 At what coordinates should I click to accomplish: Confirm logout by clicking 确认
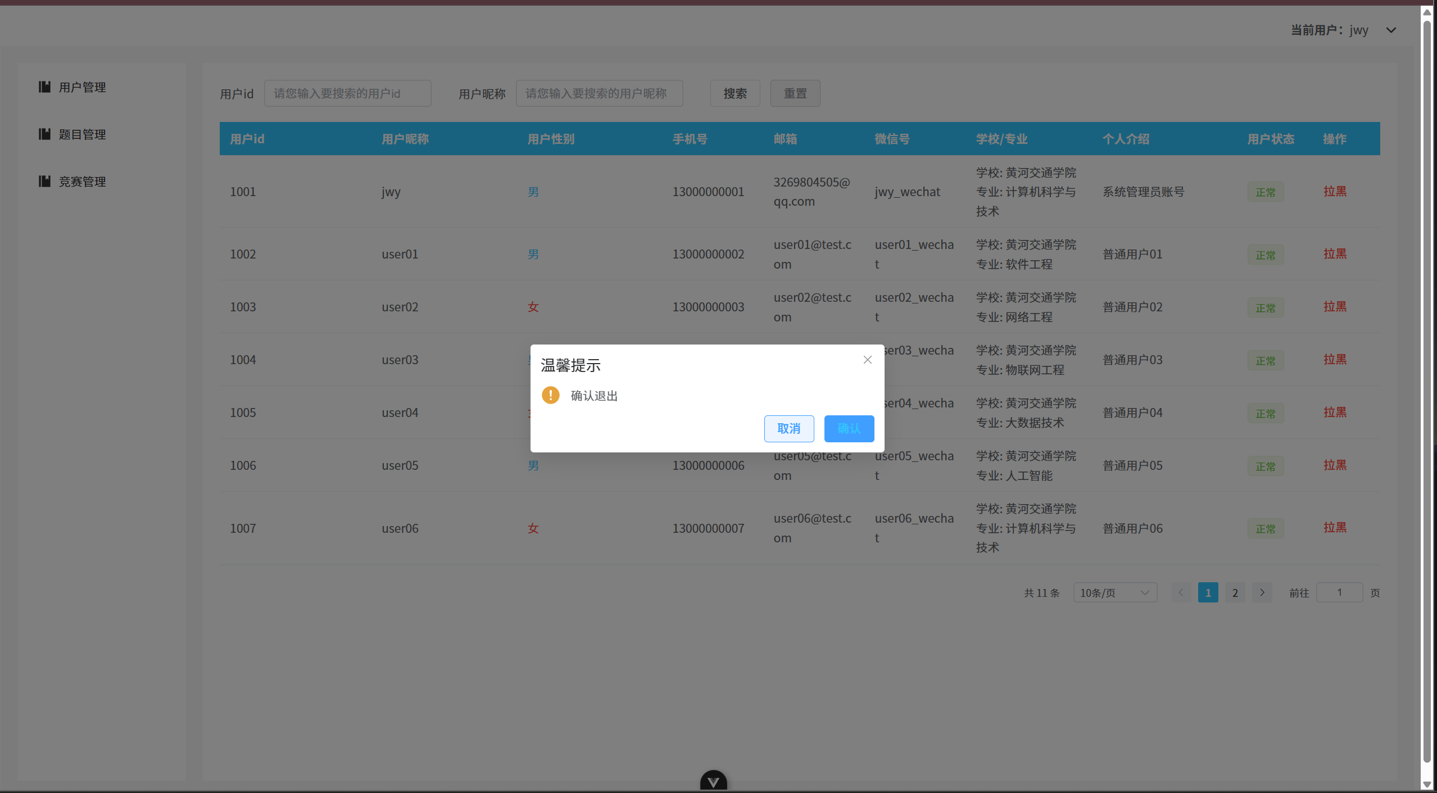pyautogui.click(x=849, y=428)
